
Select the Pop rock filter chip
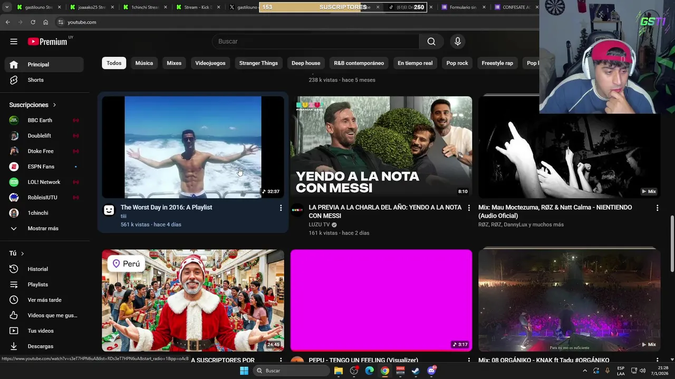[457, 63]
